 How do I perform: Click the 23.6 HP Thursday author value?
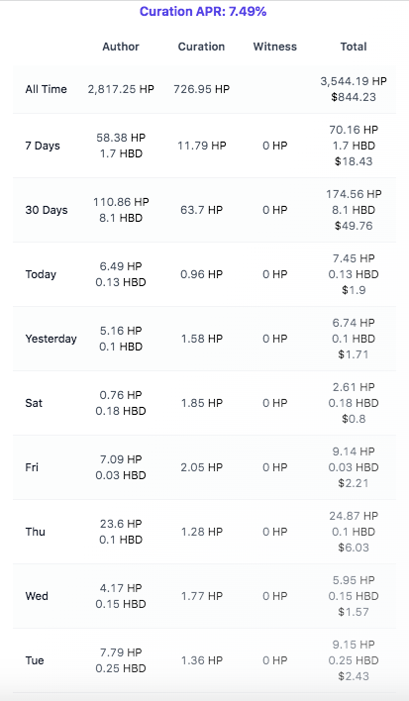tap(121, 524)
